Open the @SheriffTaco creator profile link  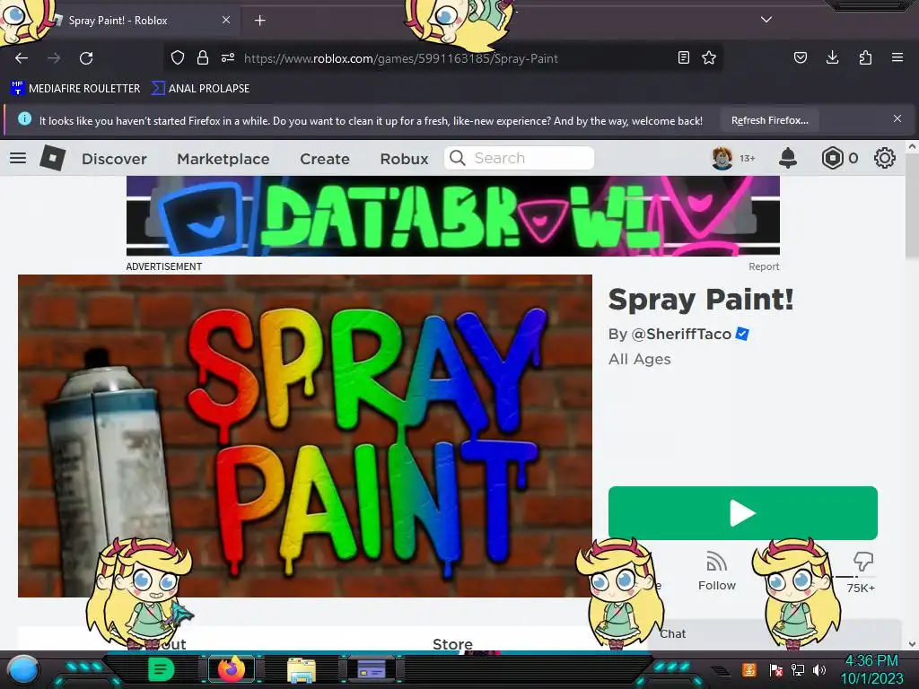pos(681,334)
